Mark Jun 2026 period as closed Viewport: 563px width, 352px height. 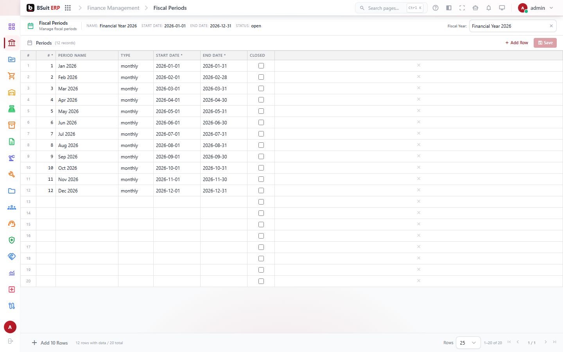click(261, 122)
